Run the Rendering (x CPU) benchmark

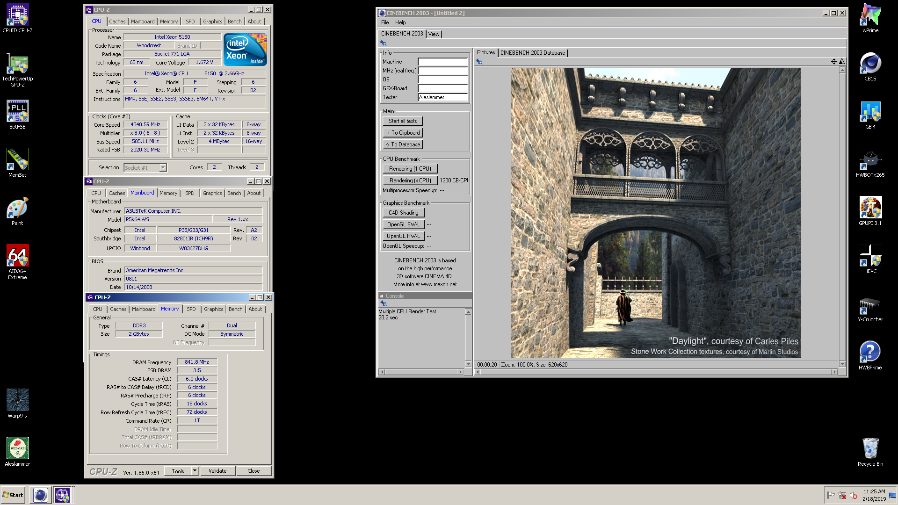tap(410, 180)
